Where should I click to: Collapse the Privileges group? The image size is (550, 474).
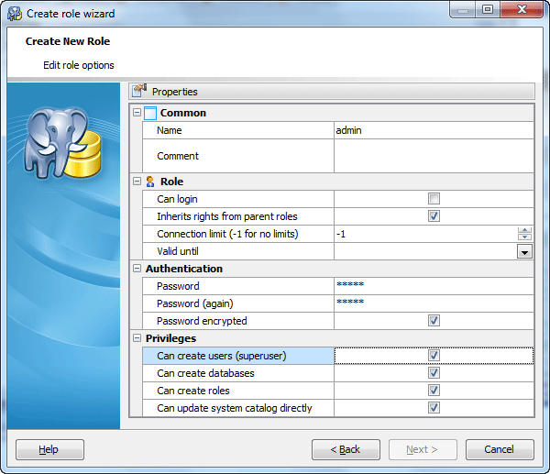pos(137,338)
